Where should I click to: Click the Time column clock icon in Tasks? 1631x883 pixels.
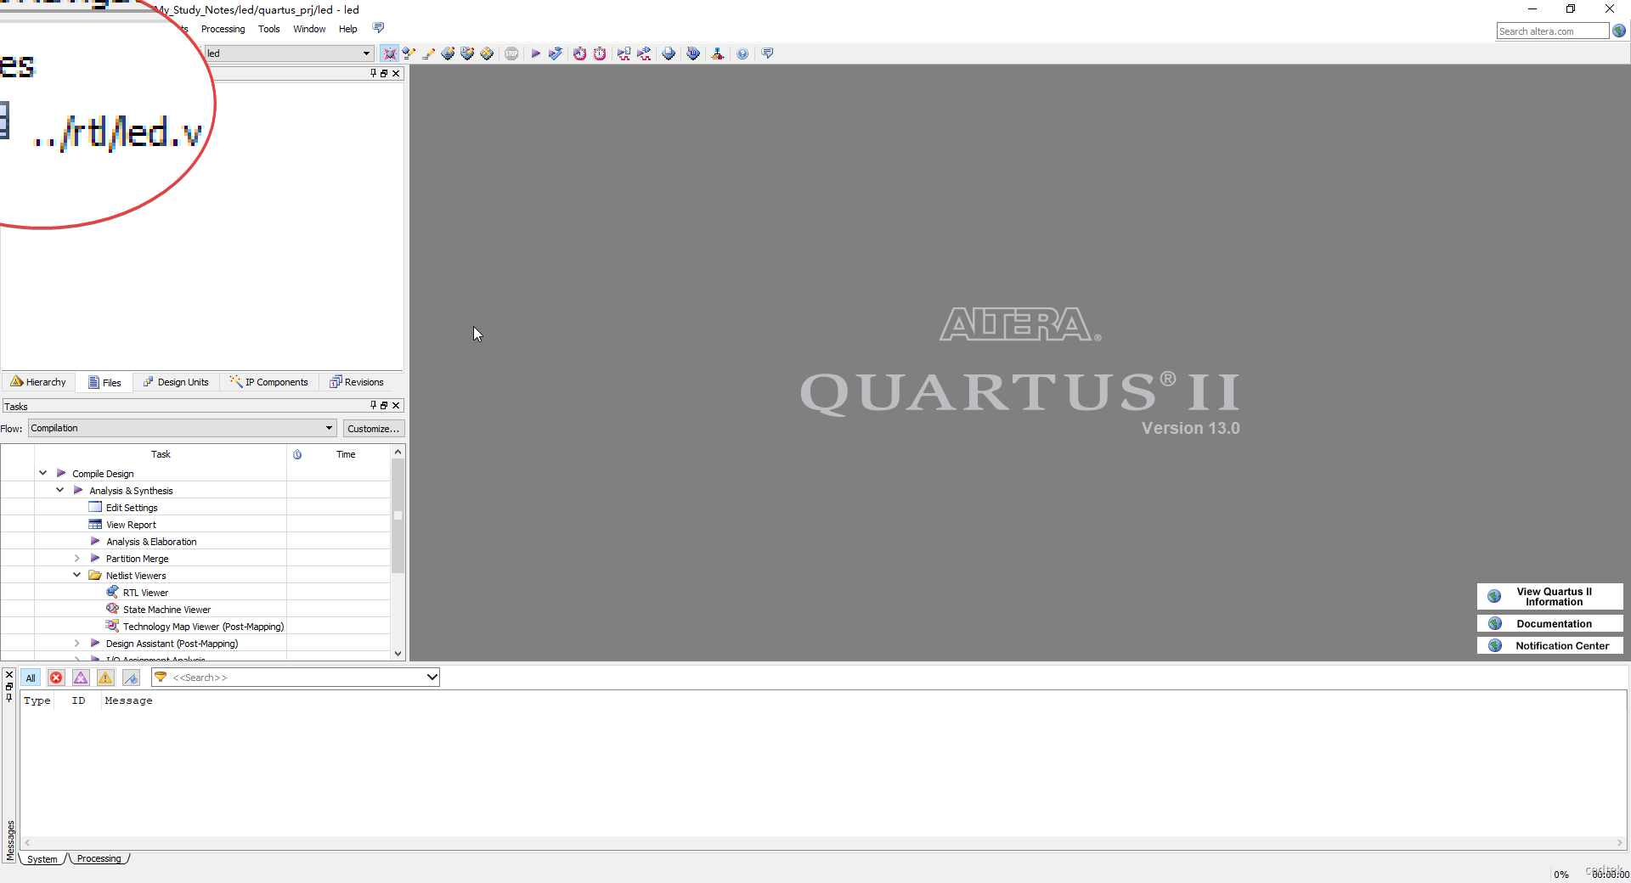297,454
